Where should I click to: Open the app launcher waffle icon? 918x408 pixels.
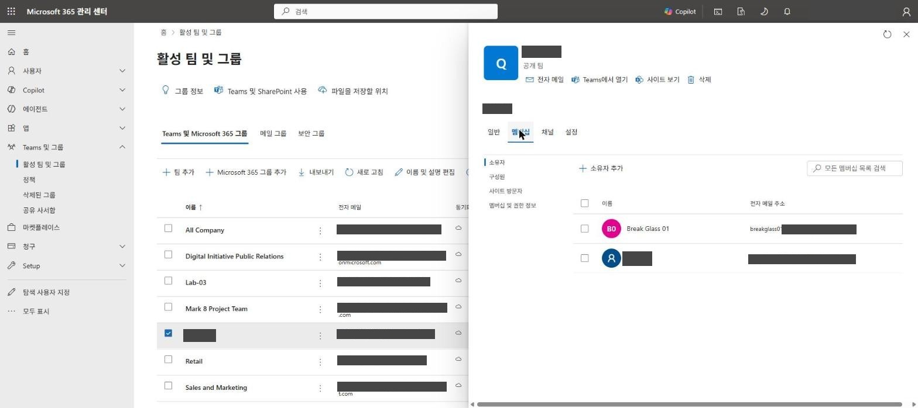11,11
